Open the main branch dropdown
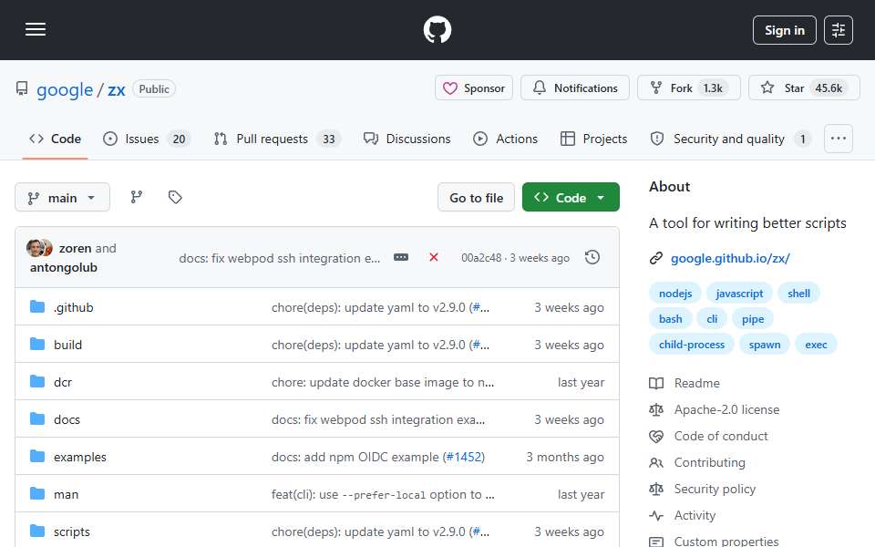The width and height of the screenshot is (875, 547). 63,198
